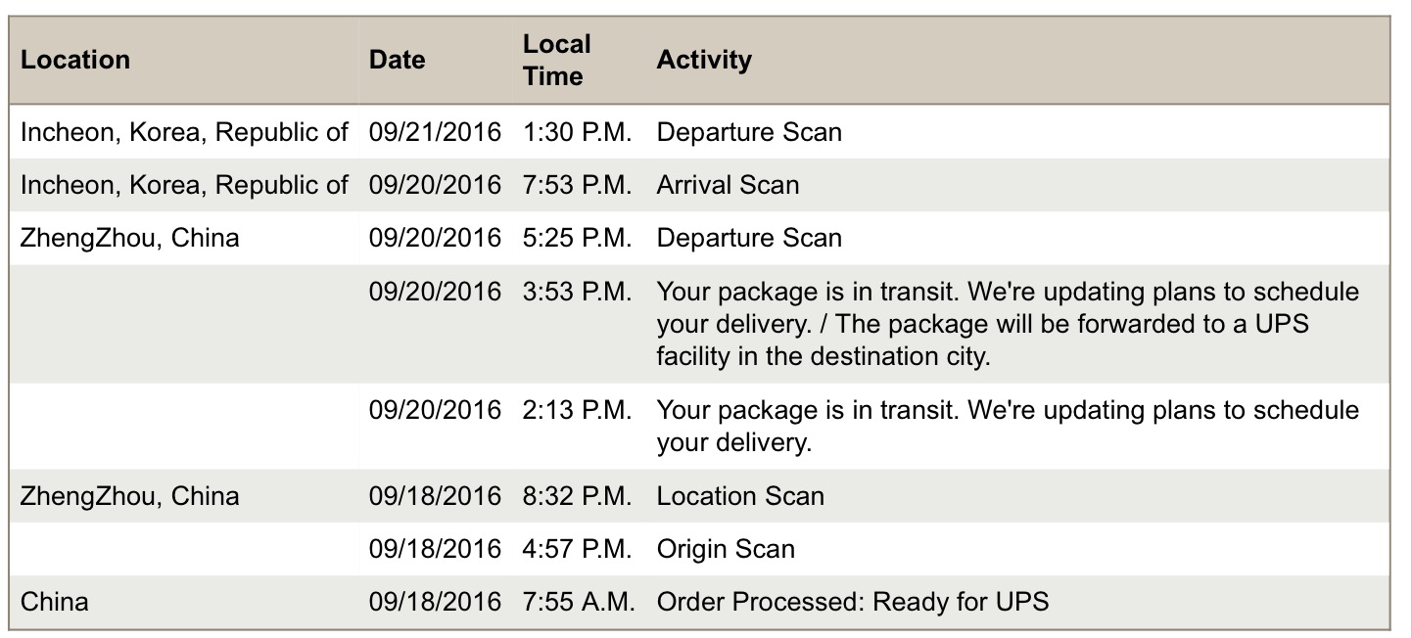Click the Location Scan activity text
This screenshot has width=1412, height=638.
click(740, 496)
